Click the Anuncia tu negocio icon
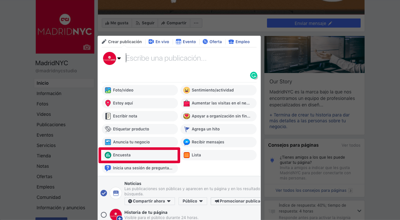Image resolution: width=400 pixels, height=220 pixels. point(108,142)
